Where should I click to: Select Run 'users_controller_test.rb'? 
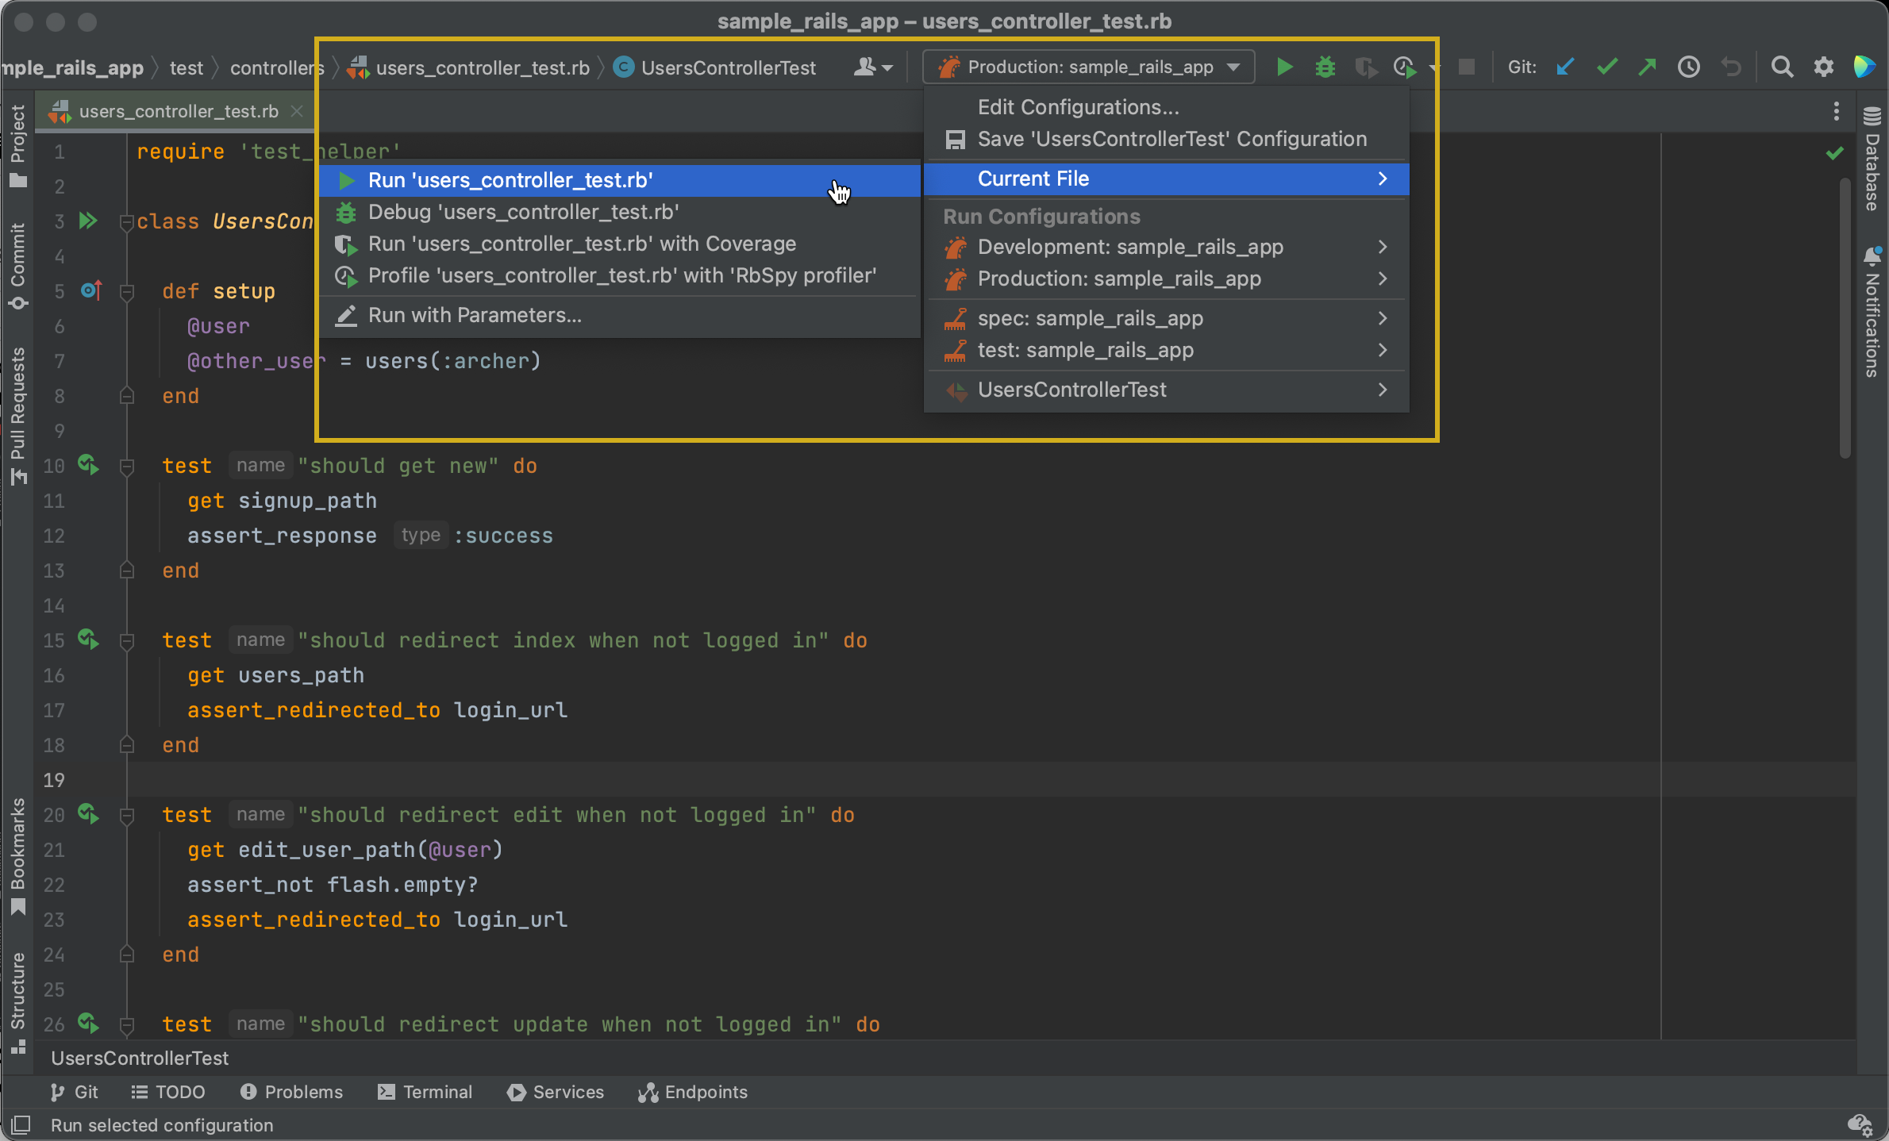619,180
